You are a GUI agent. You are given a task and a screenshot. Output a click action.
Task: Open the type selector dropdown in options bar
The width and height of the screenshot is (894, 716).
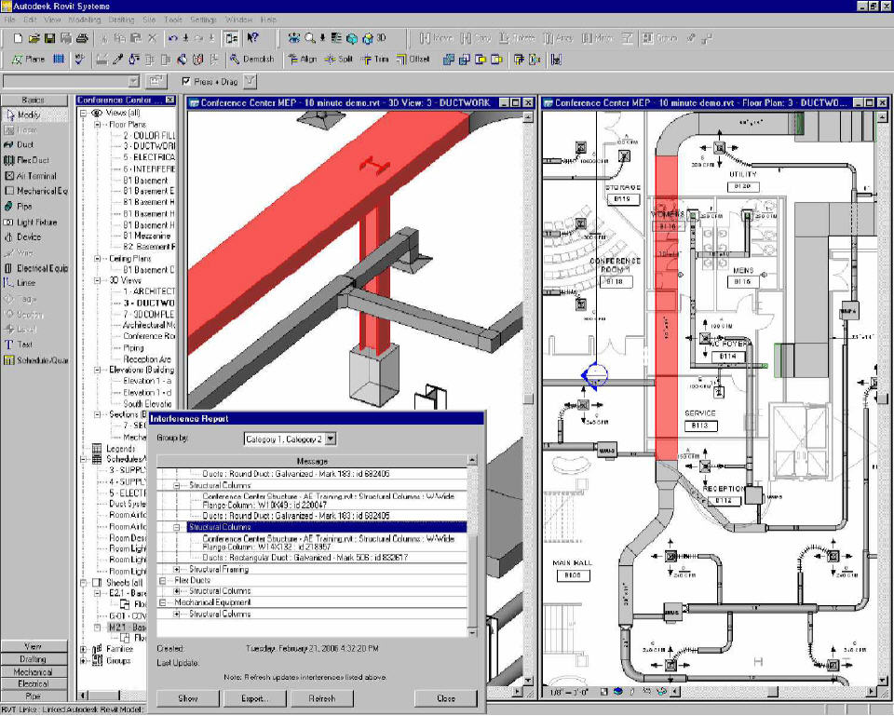point(133,82)
